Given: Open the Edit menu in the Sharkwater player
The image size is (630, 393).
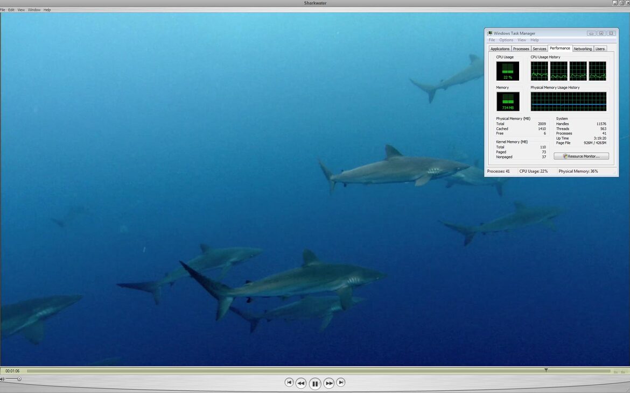Looking at the screenshot, I should tap(11, 10).
